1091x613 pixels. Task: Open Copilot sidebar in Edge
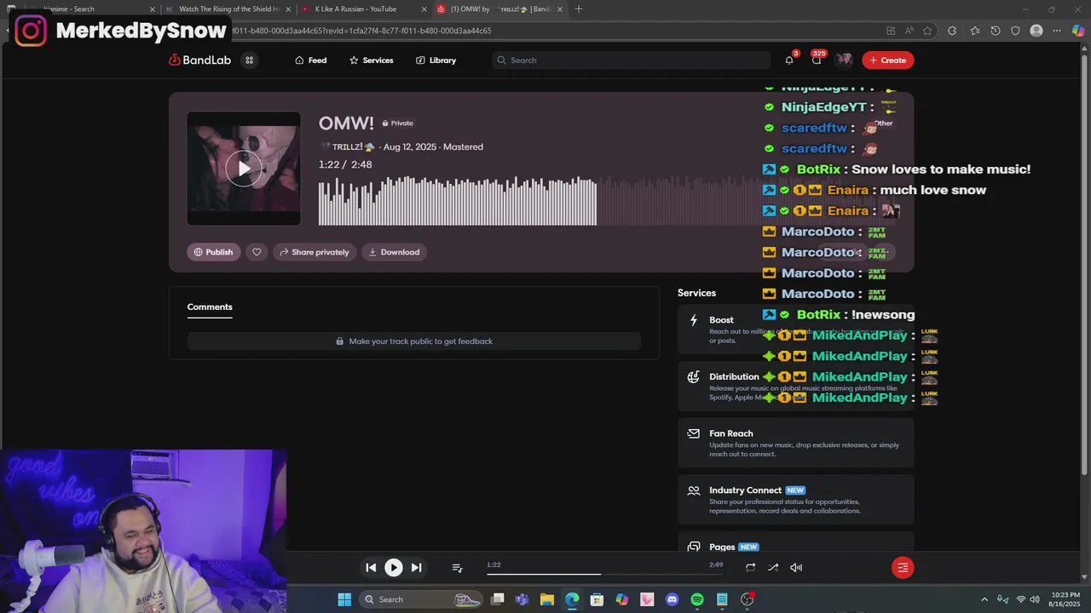coord(1078,31)
